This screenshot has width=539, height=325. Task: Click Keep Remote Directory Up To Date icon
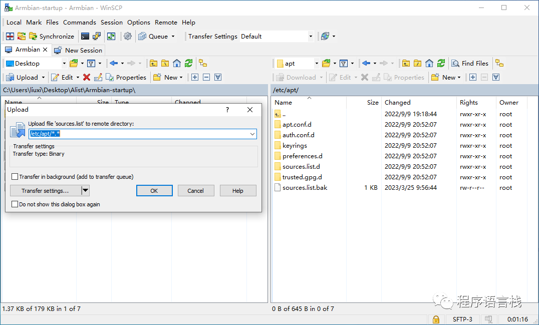point(111,36)
